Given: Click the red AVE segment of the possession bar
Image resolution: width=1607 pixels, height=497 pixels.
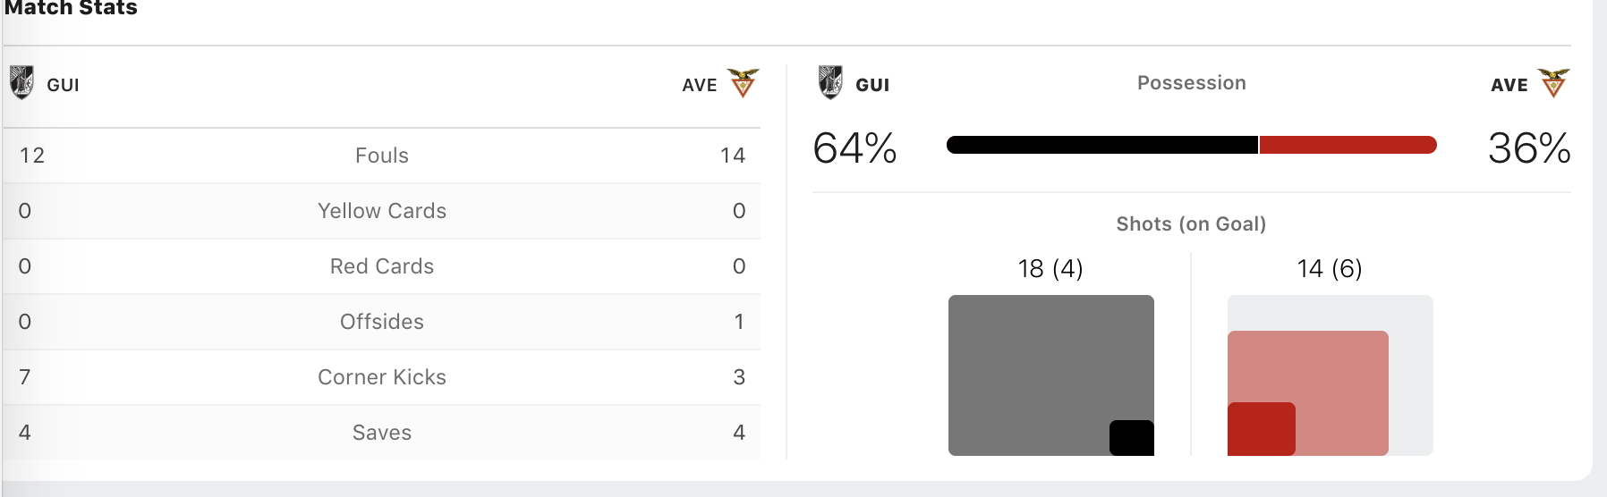Looking at the screenshot, I should click(1348, 145).
